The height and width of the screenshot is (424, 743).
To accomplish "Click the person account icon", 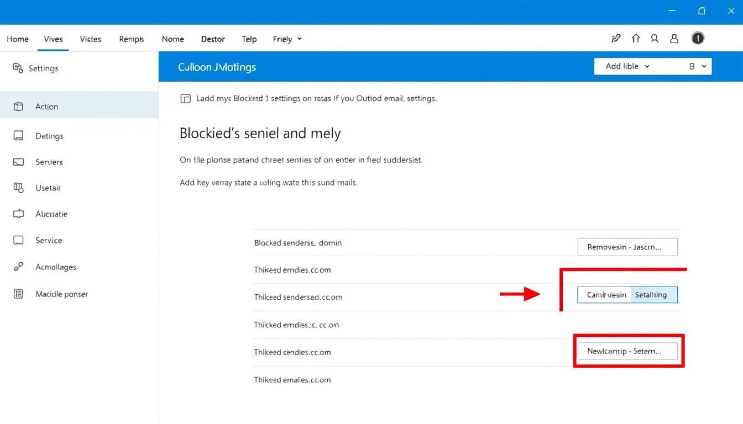I will (674, 39).
